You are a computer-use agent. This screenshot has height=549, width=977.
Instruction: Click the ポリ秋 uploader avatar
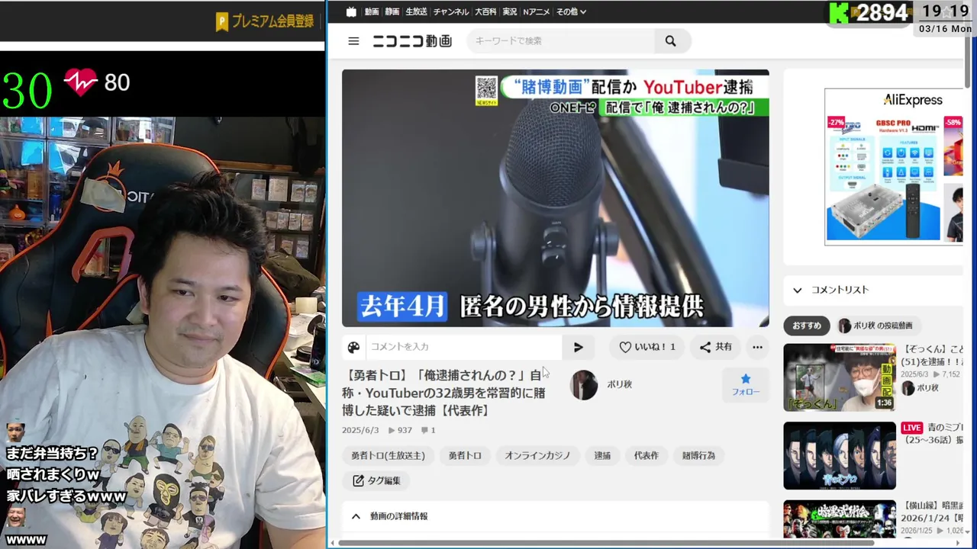(584, 385)
